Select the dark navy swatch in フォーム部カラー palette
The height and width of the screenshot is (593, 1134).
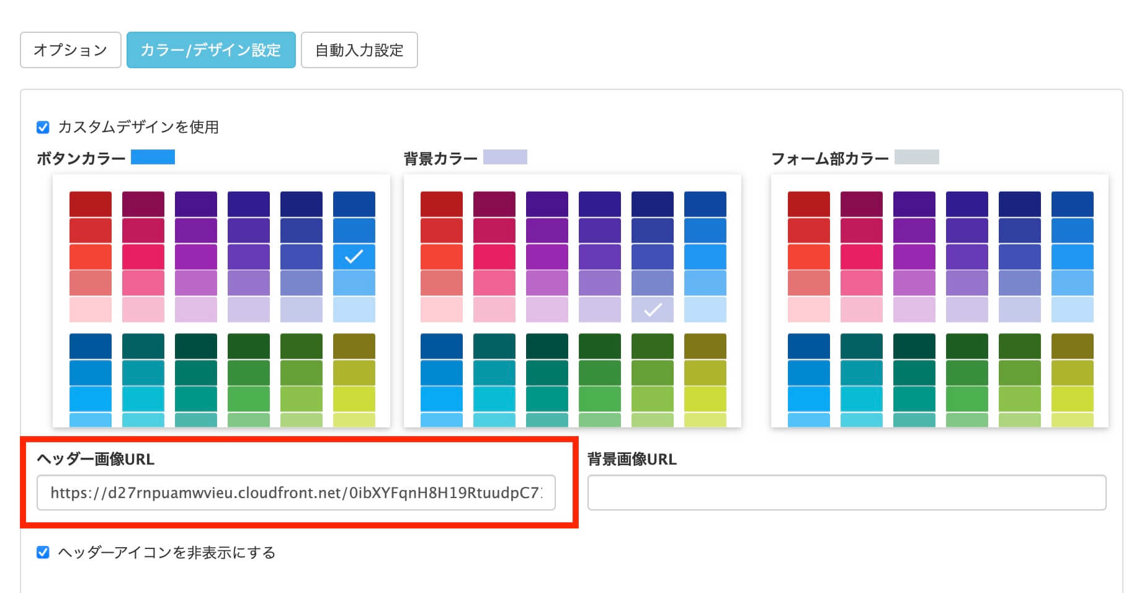click(1019, 204)
